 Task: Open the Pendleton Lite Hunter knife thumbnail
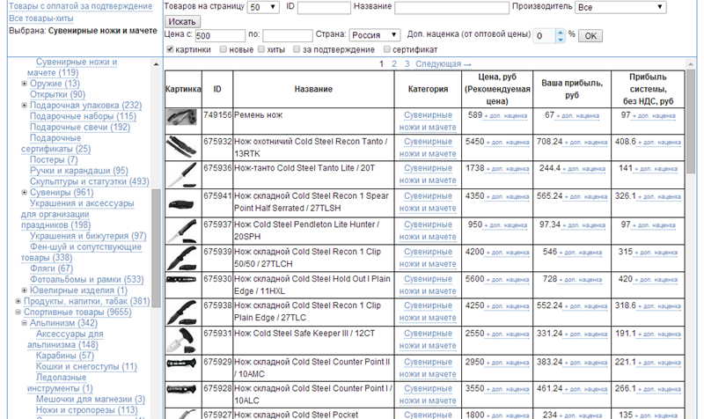tap(182, 229)
